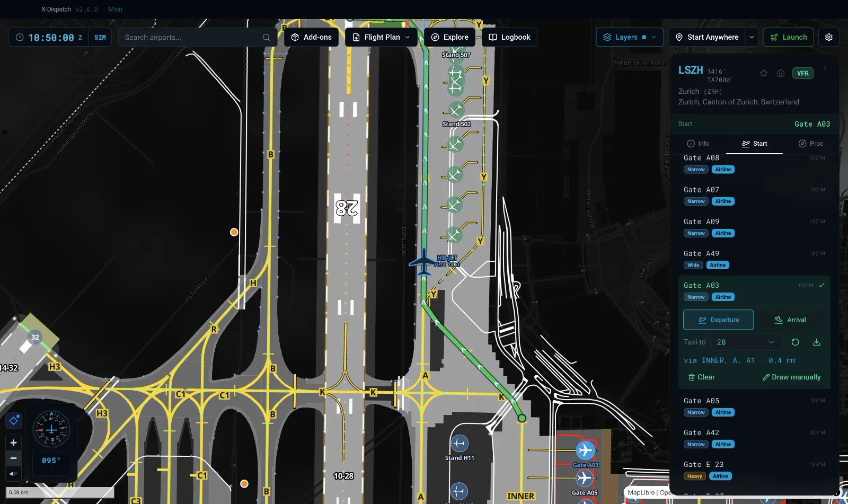The image size is (848, 504).
Task: Select Gate A42 in the list
Action: [x=754, y=438]
